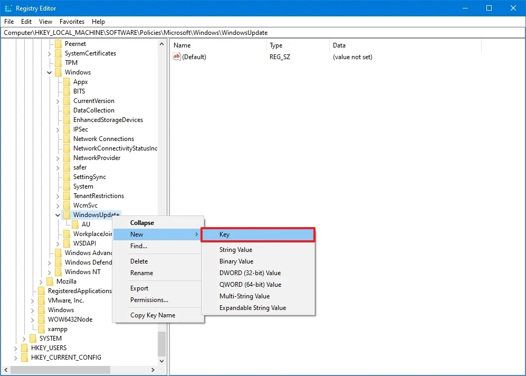Click Export in the context menu

click(158, 288)
